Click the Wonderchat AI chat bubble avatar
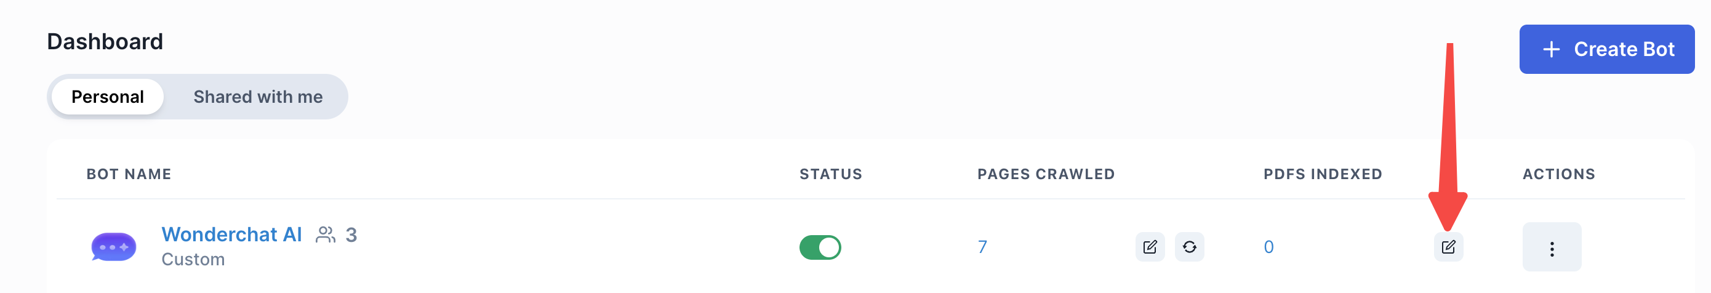This screenshot has width=1711, height=293. pos(114,247)
